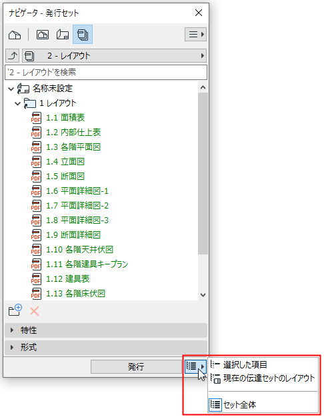
Task: Click PDF icon for 1.1 面積表
Action: point(36,118)
